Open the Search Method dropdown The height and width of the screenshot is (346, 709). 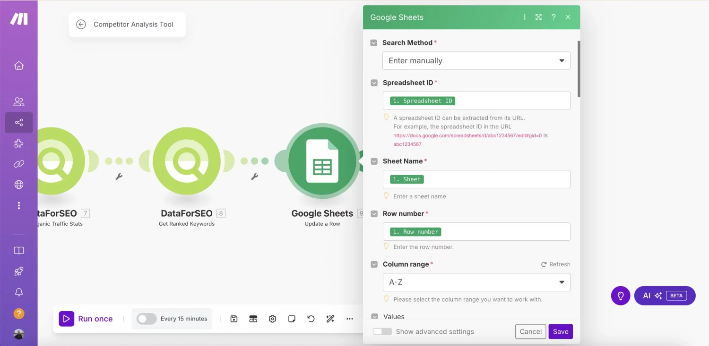point(476,60)
